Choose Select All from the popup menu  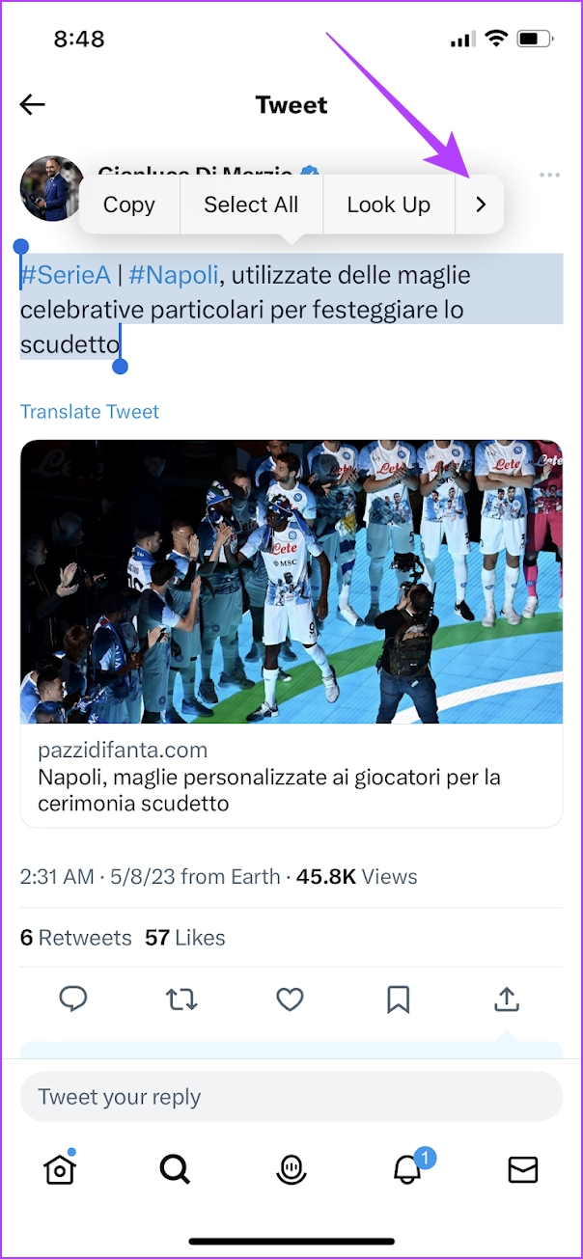(251, 205)
